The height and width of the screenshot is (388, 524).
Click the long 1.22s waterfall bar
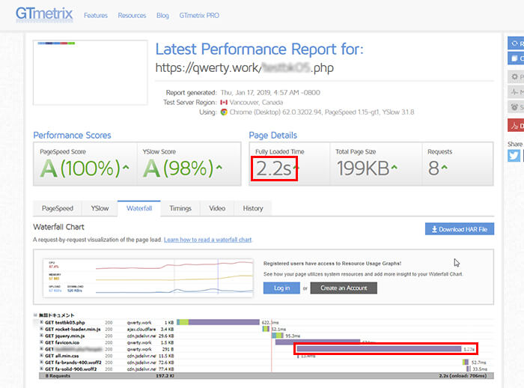tap(379, 349)
